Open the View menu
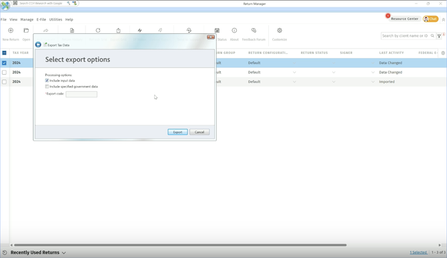 coord(13,19)
